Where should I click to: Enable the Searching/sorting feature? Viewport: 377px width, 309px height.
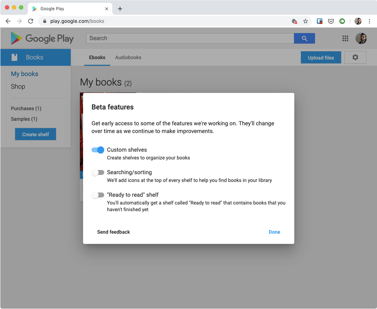[x=98, y=172]
